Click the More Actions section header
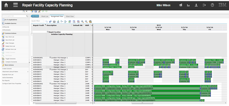 tap(15, 65)
